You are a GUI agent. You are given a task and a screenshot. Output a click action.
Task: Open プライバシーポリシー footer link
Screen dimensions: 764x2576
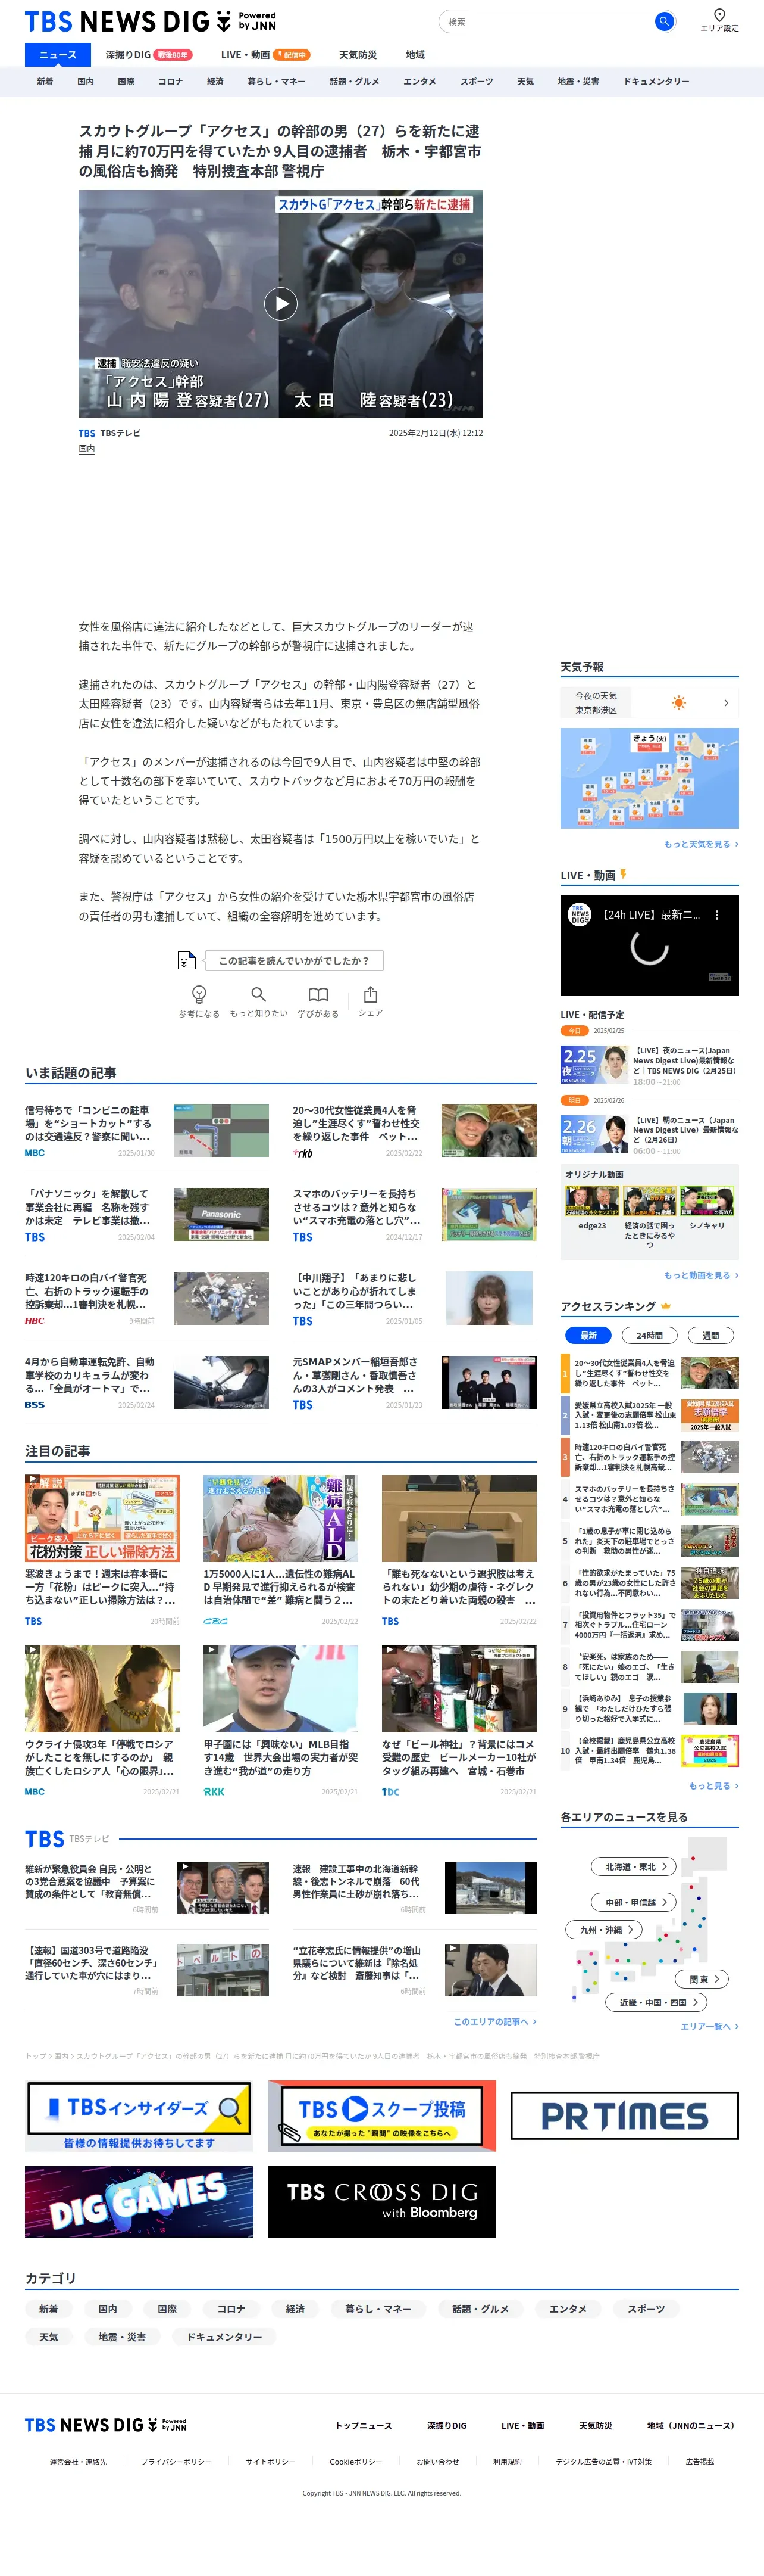coord(176,2461)
